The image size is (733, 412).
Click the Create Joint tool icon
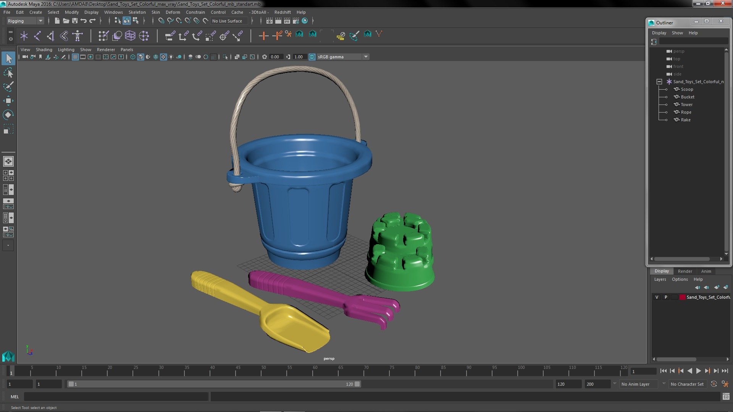point(37,36)
